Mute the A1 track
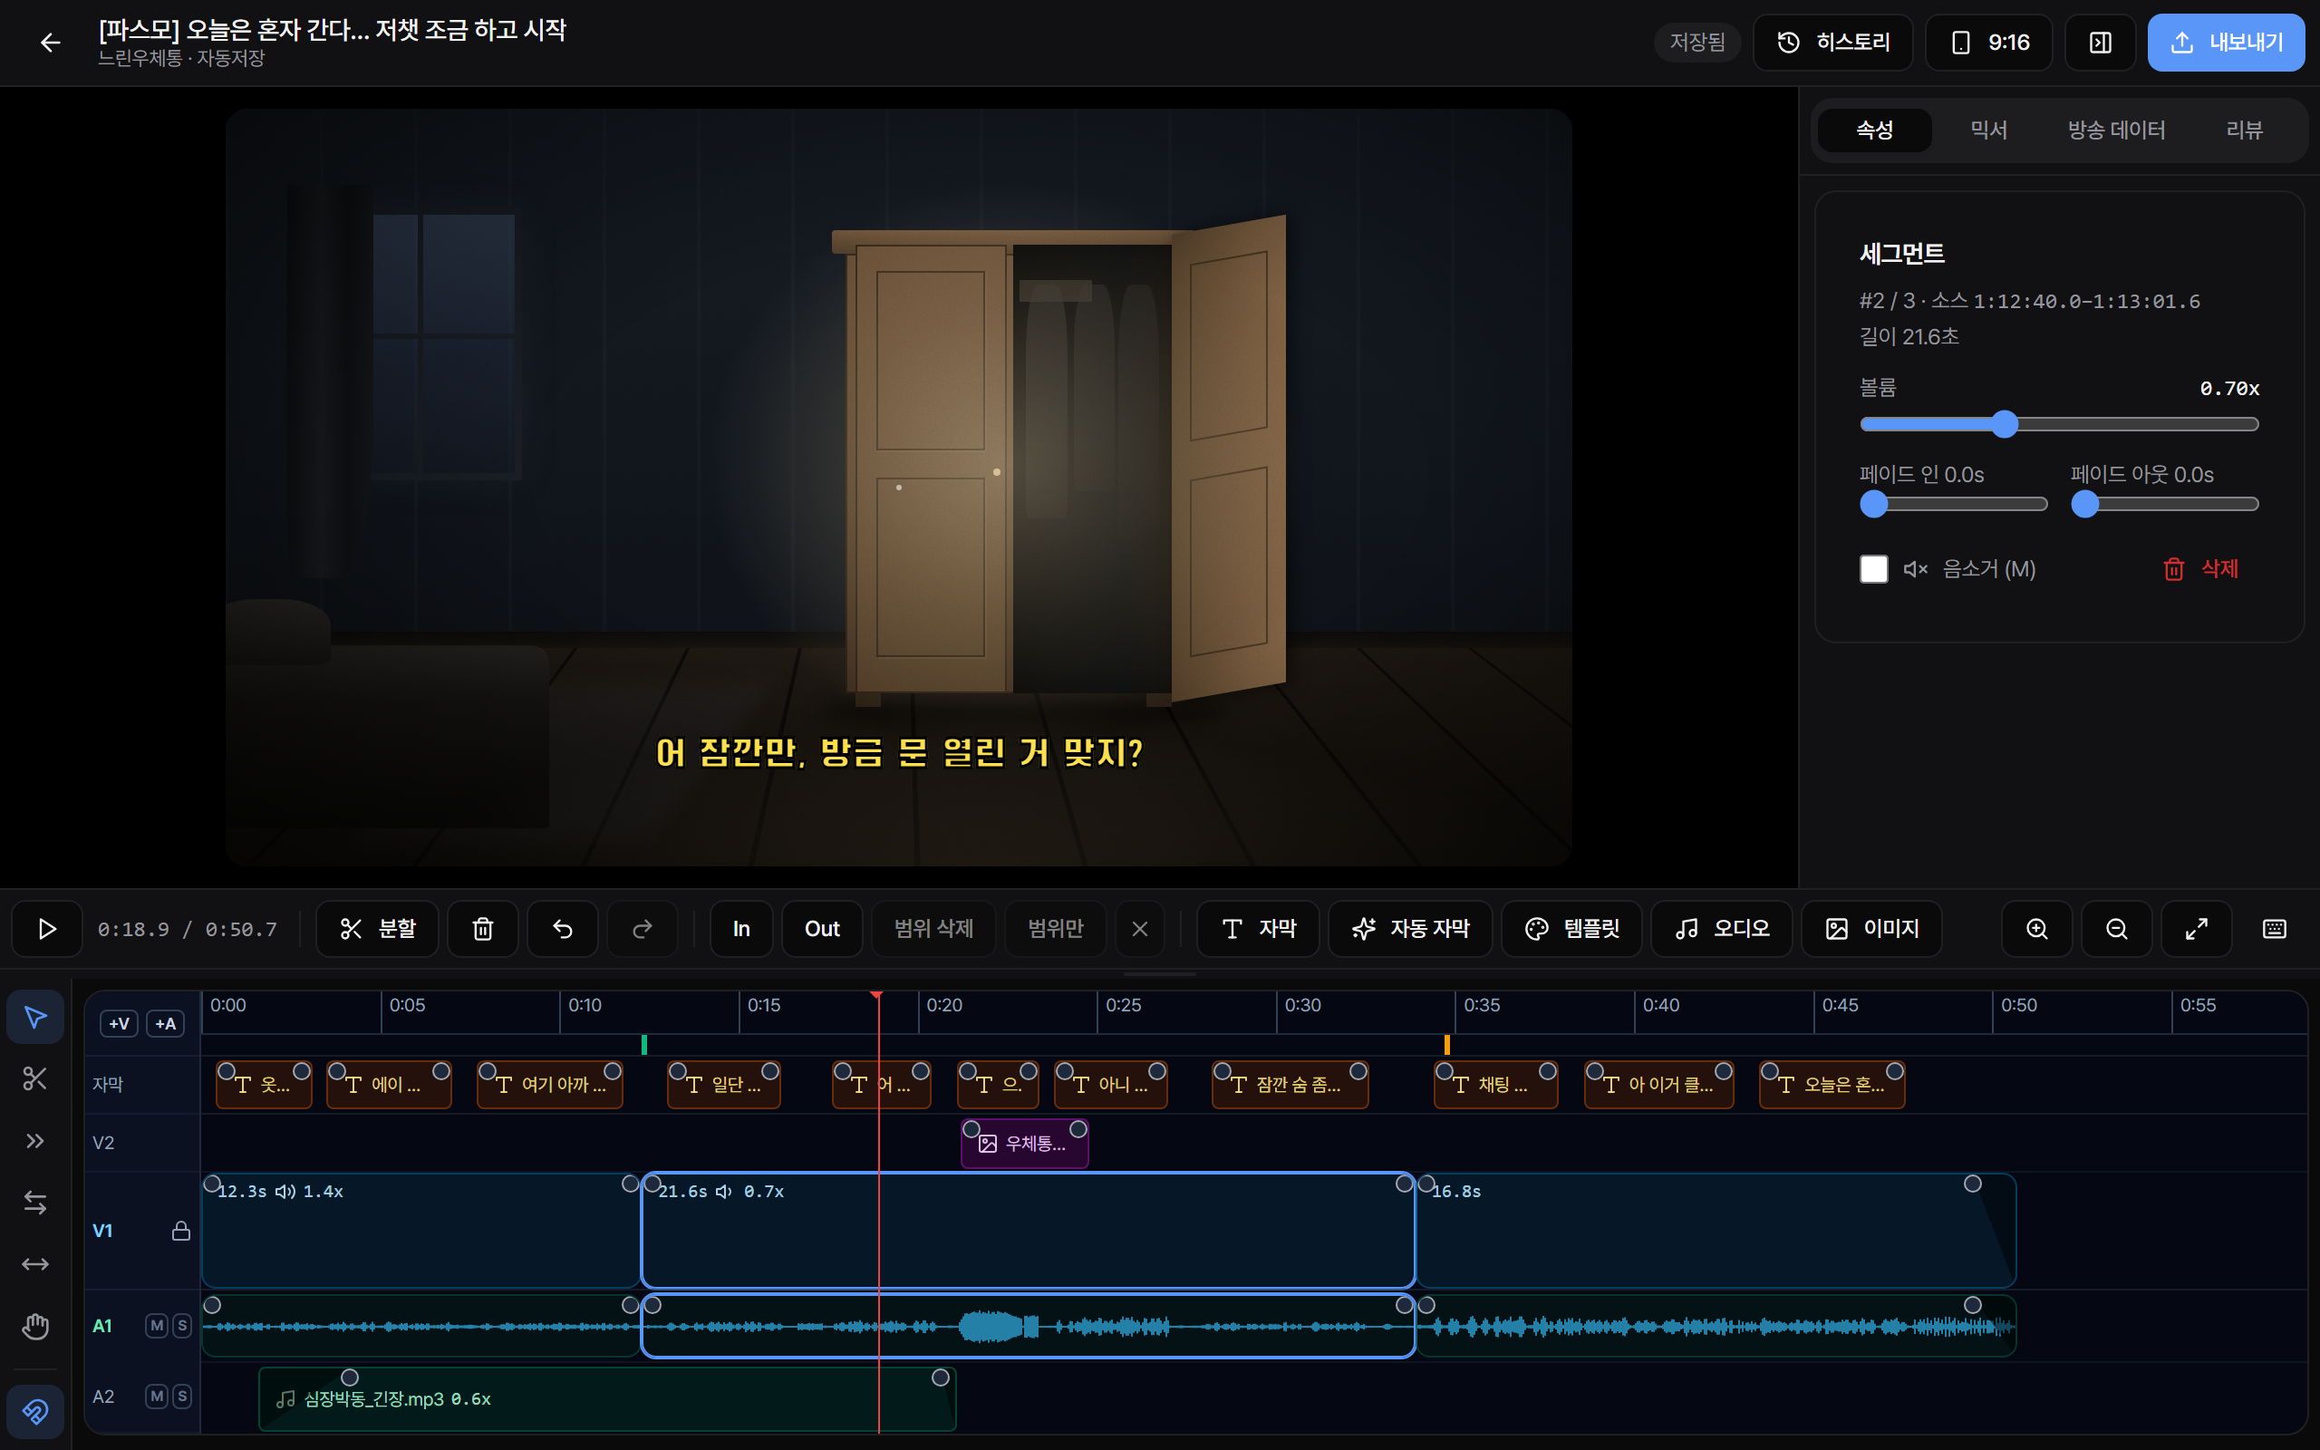This screenshot has height=1450, width=2320. (x=156, y=1325)
